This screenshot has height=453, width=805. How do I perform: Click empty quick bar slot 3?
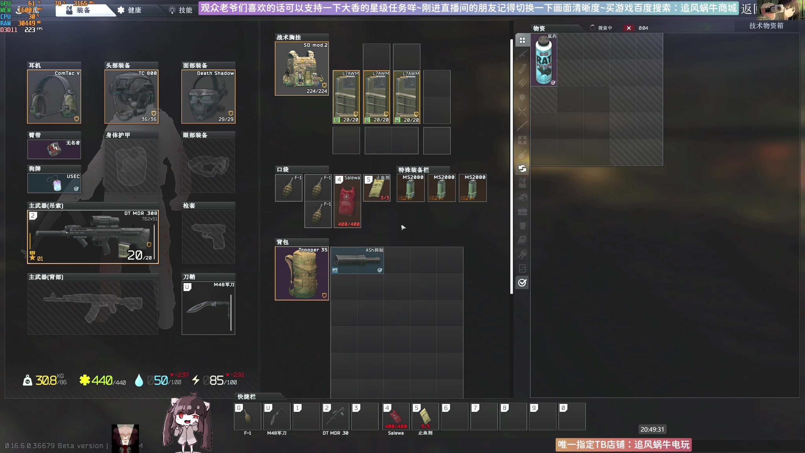coord(365,417)
